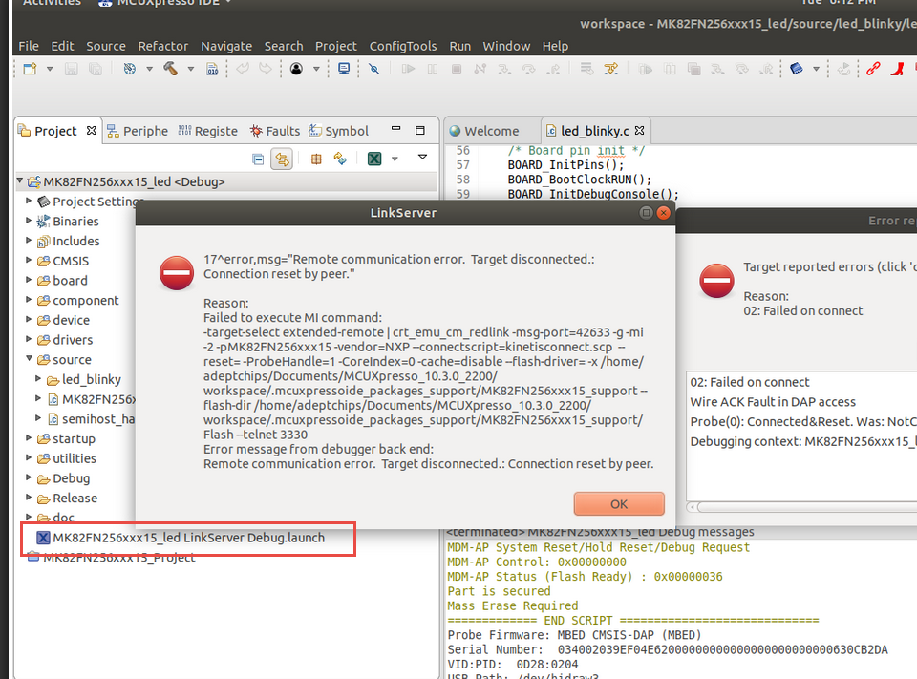Click the refresh arrows icon in Project panel
917x679 pixels.
click(x=340, y=159)
